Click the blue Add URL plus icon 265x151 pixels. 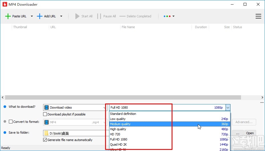click(40, 16)
